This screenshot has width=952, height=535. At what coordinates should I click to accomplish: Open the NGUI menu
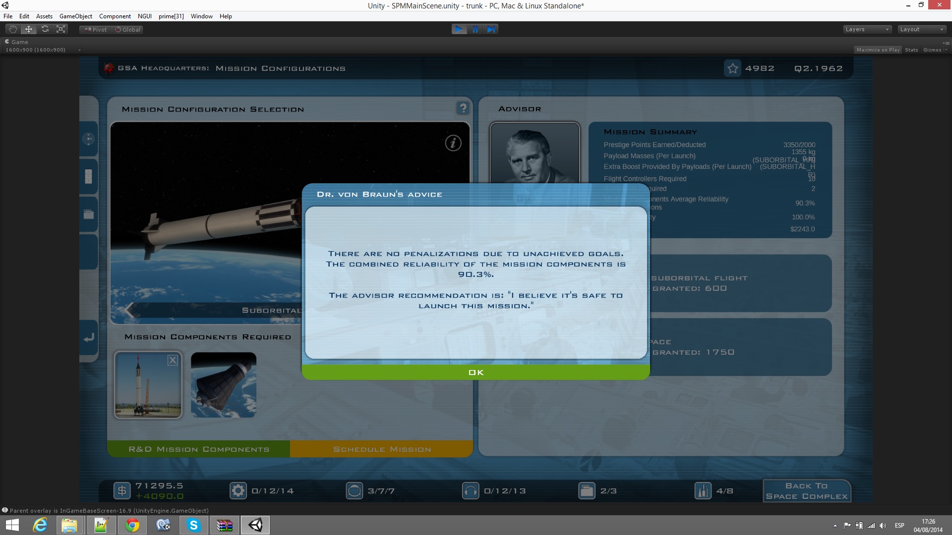point(144,16)
